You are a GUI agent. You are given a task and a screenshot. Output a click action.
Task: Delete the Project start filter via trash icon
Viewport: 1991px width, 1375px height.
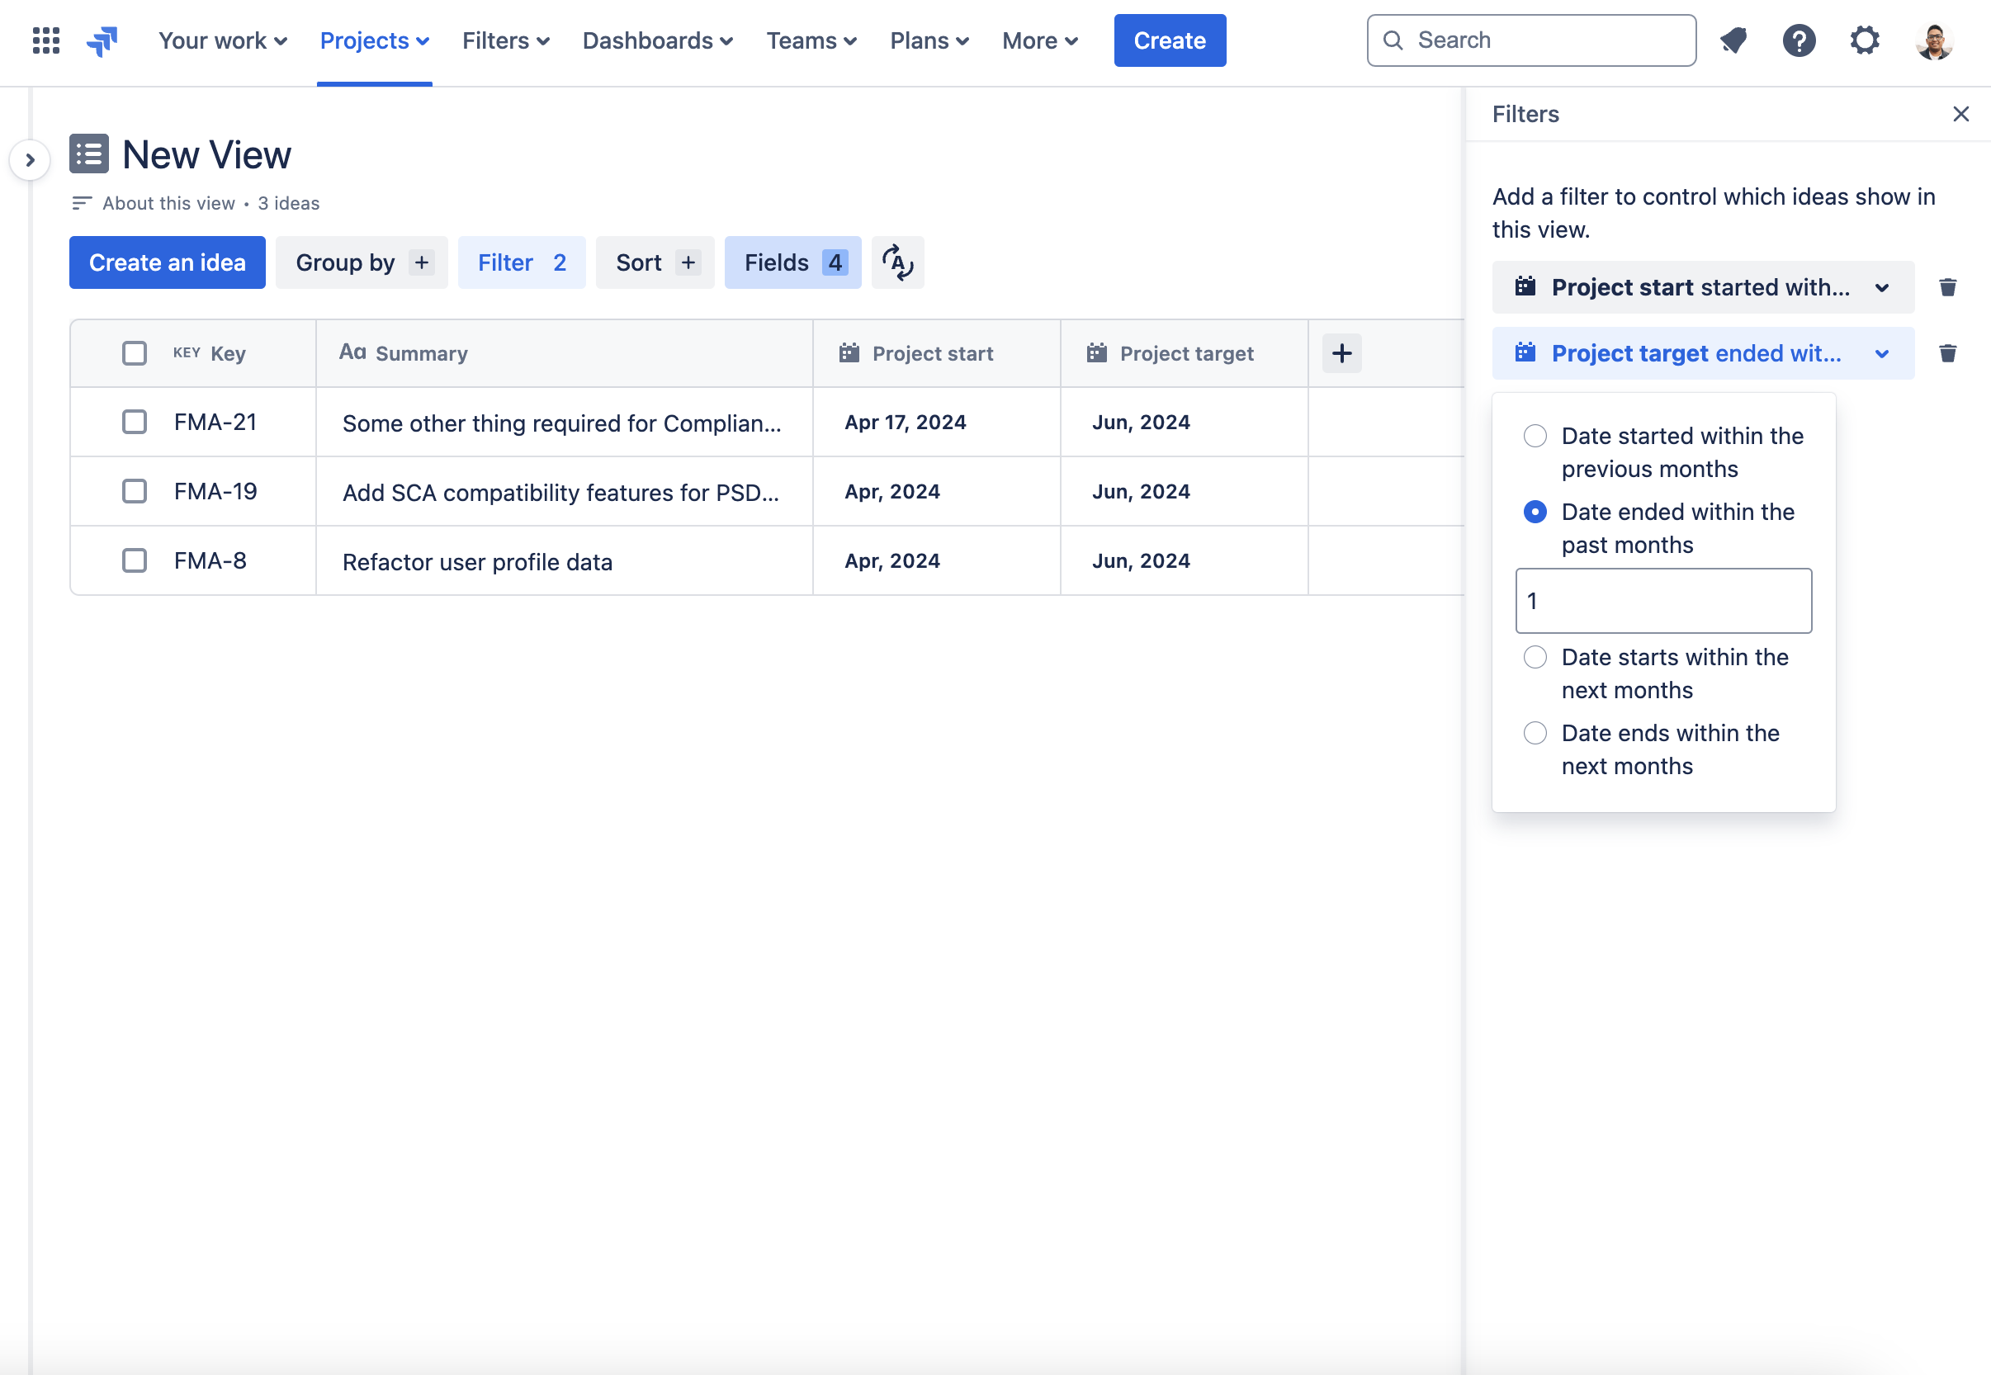coord(1948,287)
